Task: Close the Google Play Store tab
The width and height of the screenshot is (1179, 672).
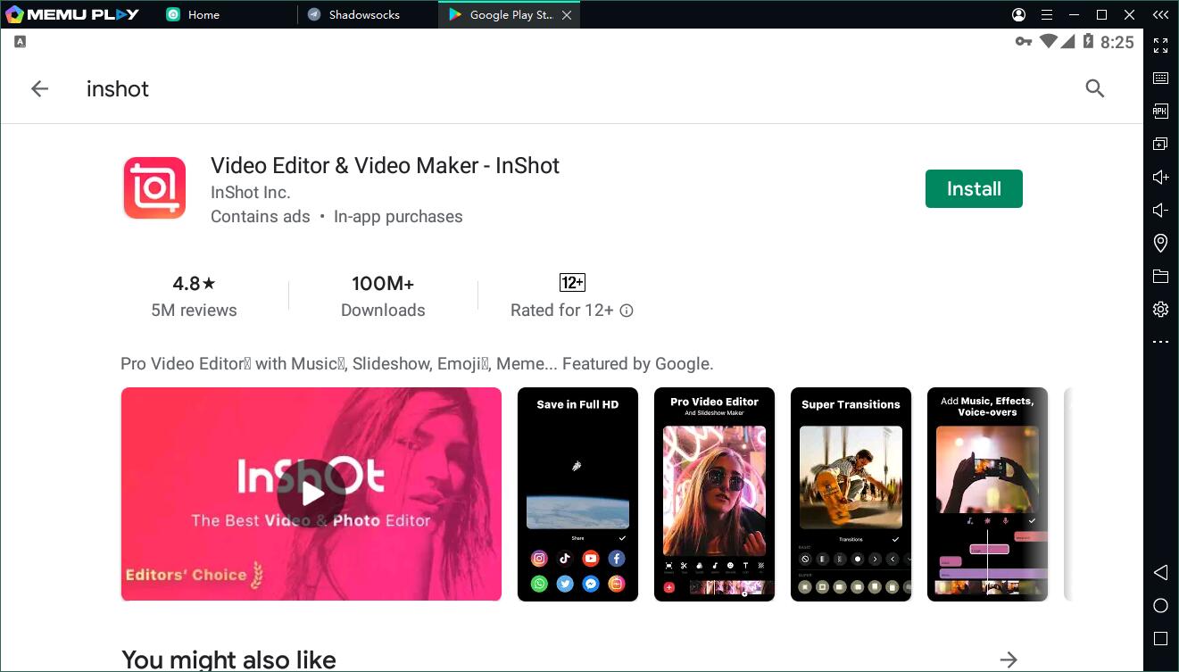Action: [x=567, y=15]
